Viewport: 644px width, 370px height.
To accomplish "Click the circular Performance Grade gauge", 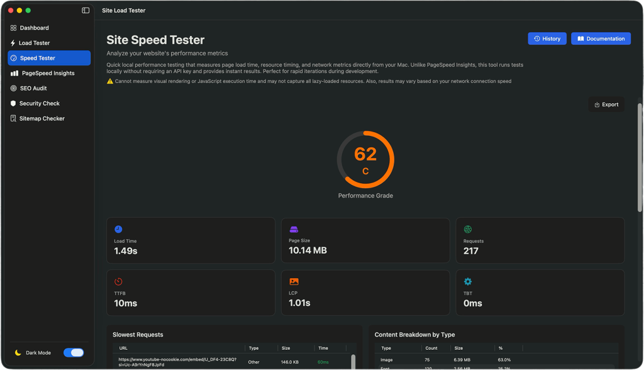I will click(x=365, y=159).
